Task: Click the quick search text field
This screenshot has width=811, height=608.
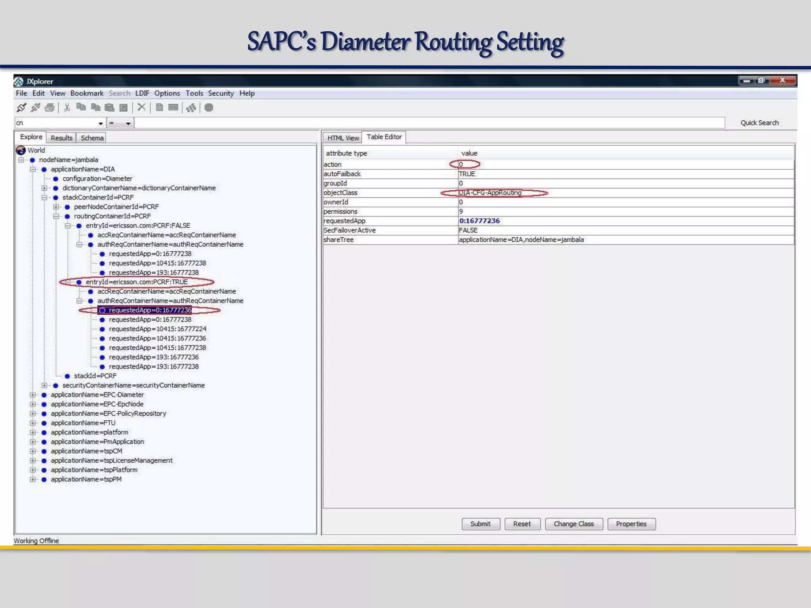Action: 430,123
